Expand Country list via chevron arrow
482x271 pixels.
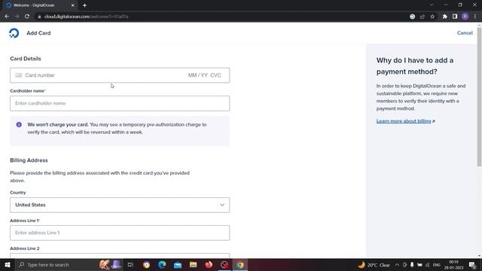pos(222,205)
